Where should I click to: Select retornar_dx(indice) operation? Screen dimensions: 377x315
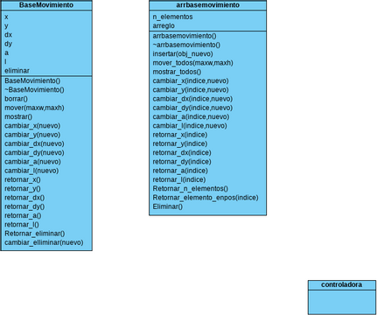182,152
